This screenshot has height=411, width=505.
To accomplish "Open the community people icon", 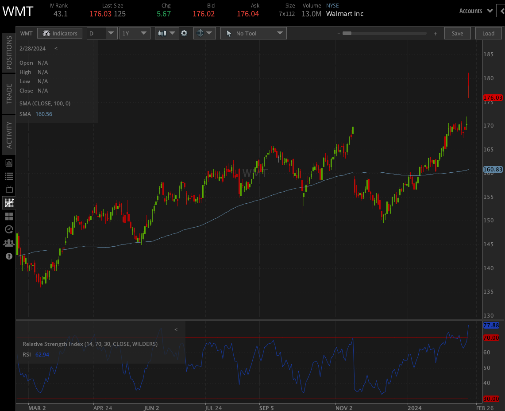I will pyautogui.click(x=9, y=243).
